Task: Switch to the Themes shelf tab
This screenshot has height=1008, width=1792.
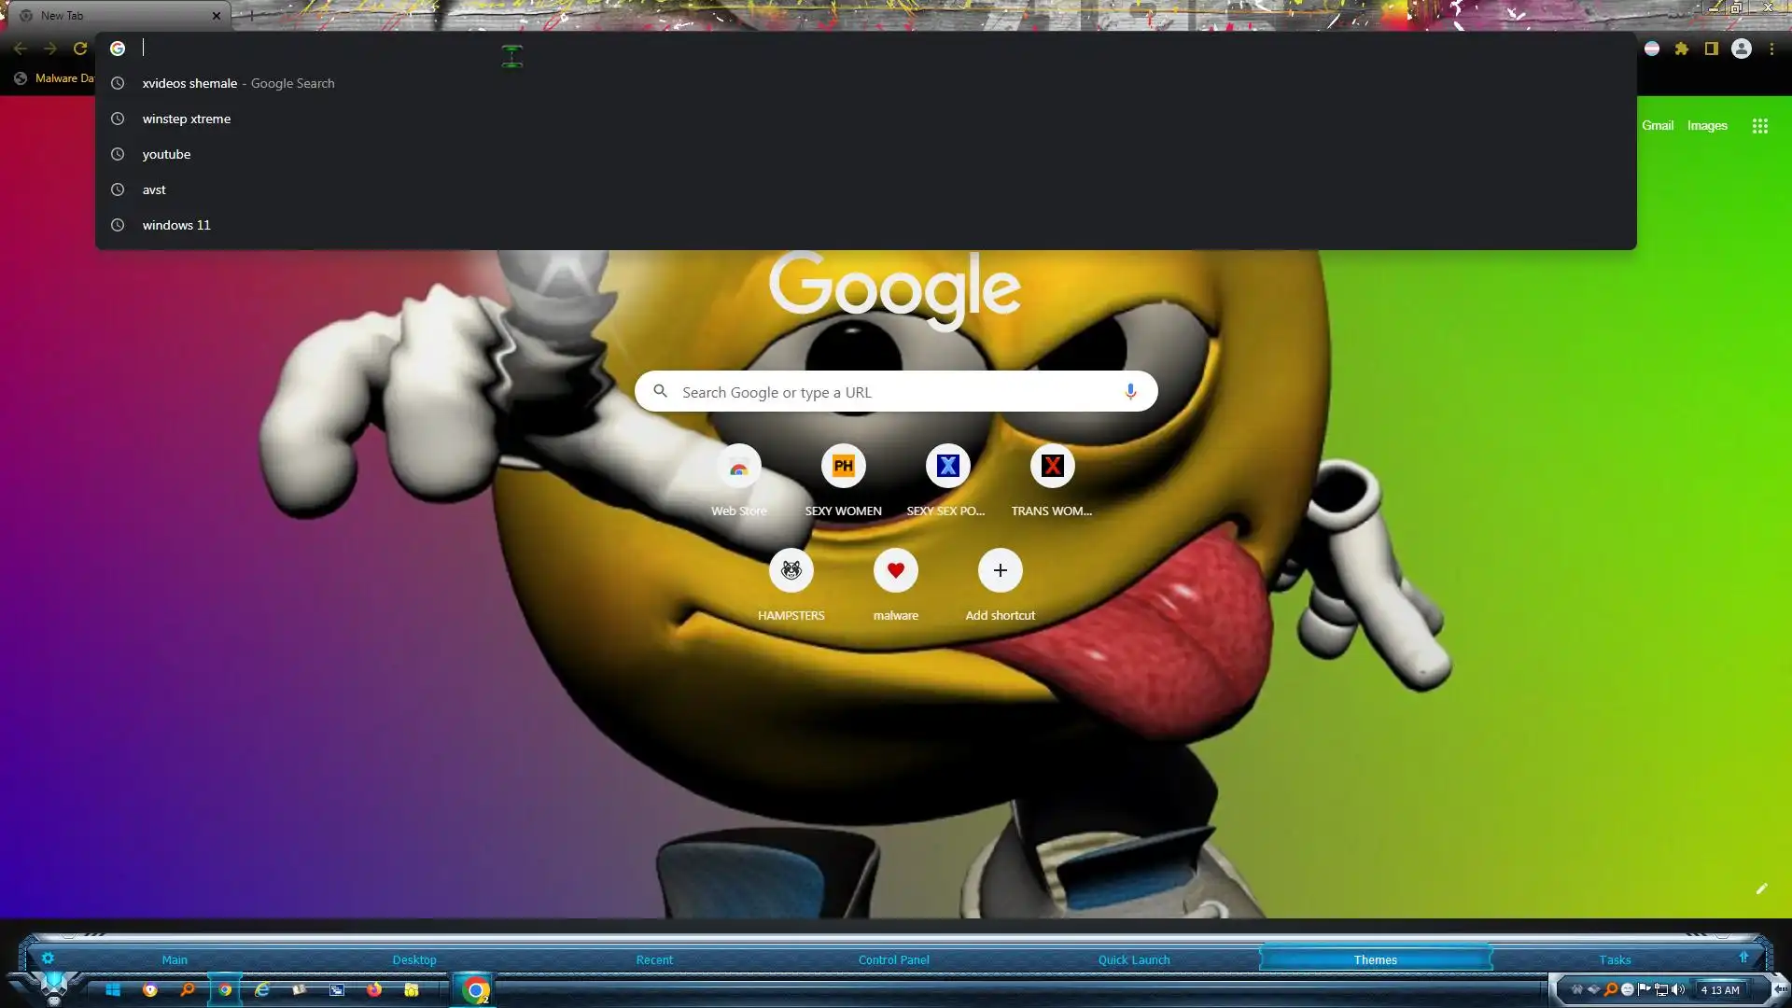Action: pyautogui.click(x=1375, y=959)
